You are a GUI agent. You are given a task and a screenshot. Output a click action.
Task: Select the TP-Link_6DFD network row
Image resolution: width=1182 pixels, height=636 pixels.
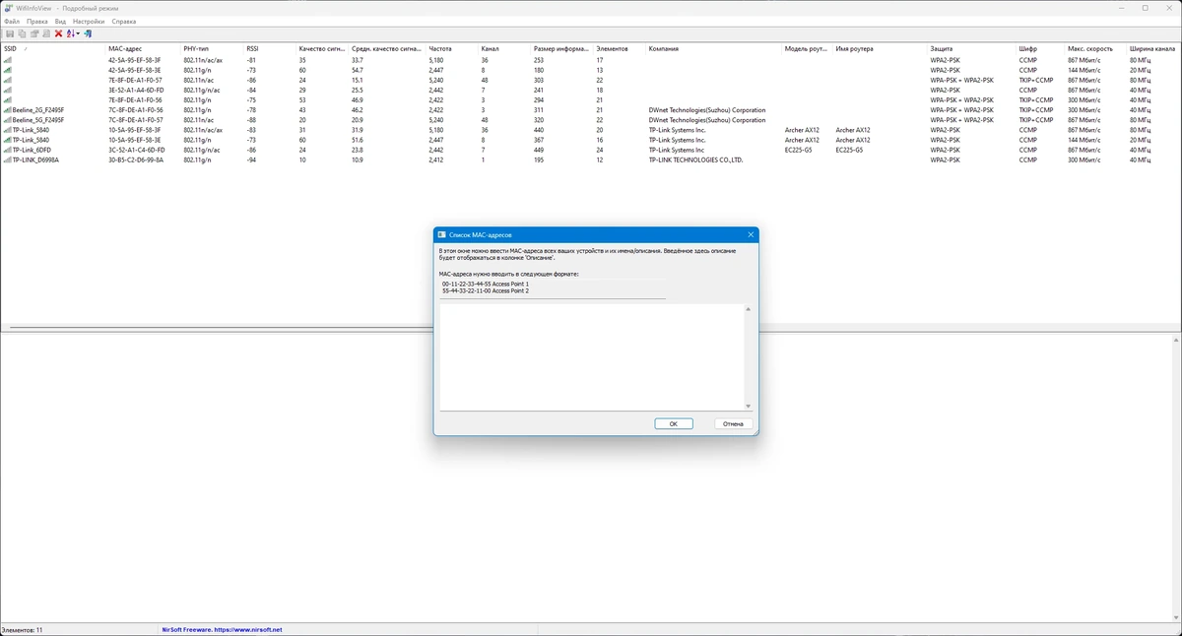coord(591,150)
